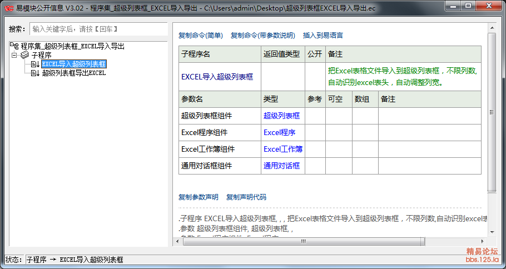Image resolution: width=506 pixels, height=269 pixels.
Task: Click the icon beside EXCEL导入超级列表框 tree item
Action: click(x=35, y=64)
